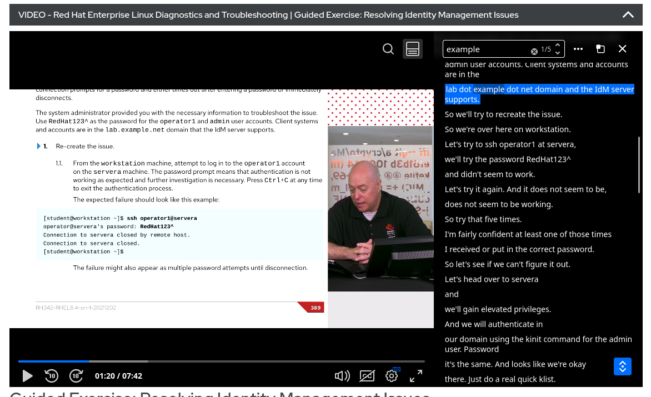Jump to 'does not seem to be working.'

pos(499,204)
